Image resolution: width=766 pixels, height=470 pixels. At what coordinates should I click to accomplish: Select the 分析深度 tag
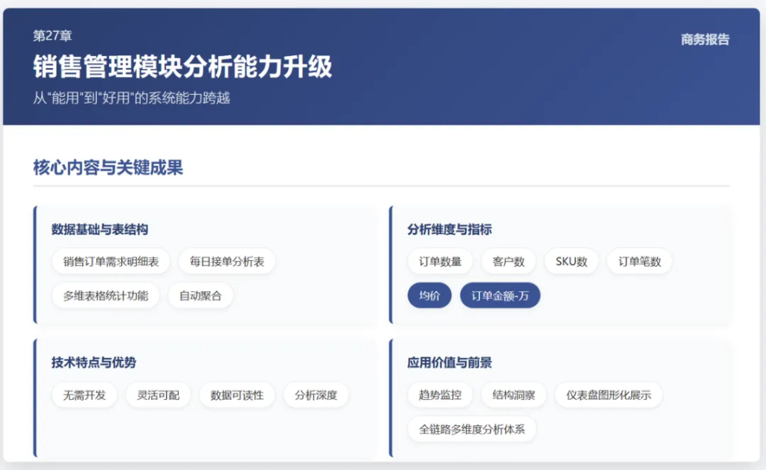pos(316,395)
